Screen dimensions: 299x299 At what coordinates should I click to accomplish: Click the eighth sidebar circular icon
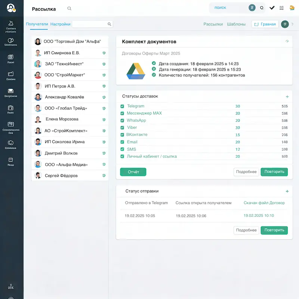[x=10, y=143]
